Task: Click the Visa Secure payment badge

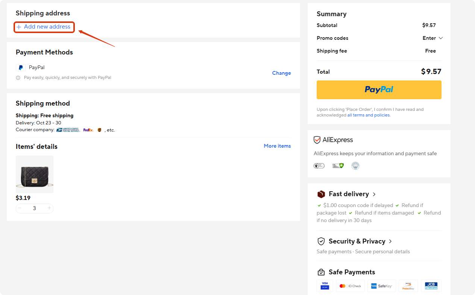Action: 325,286
